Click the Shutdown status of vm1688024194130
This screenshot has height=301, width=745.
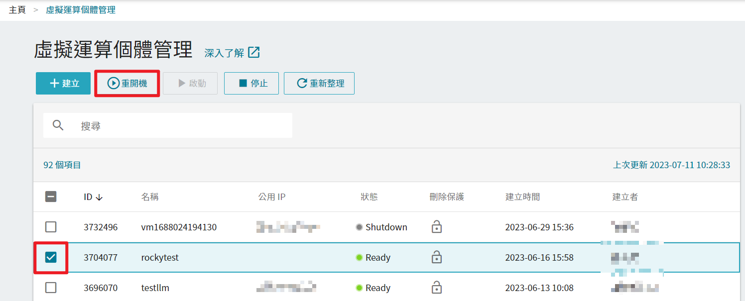pyautogui.click(x=381, y=227)
